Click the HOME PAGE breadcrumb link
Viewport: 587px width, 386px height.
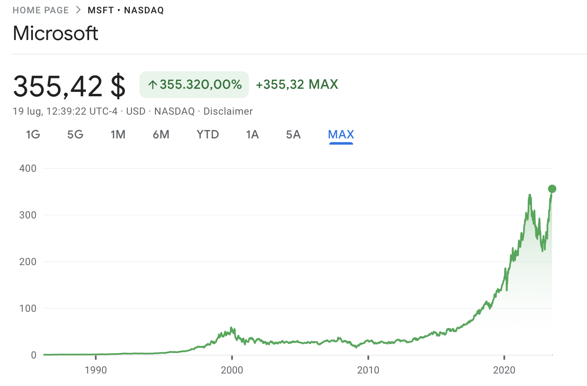[41, 10]
